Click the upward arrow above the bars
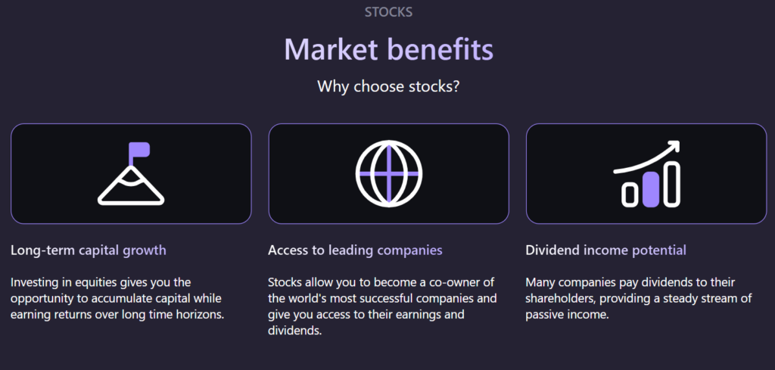Viewport: 775px width, 370px height. 648,156
